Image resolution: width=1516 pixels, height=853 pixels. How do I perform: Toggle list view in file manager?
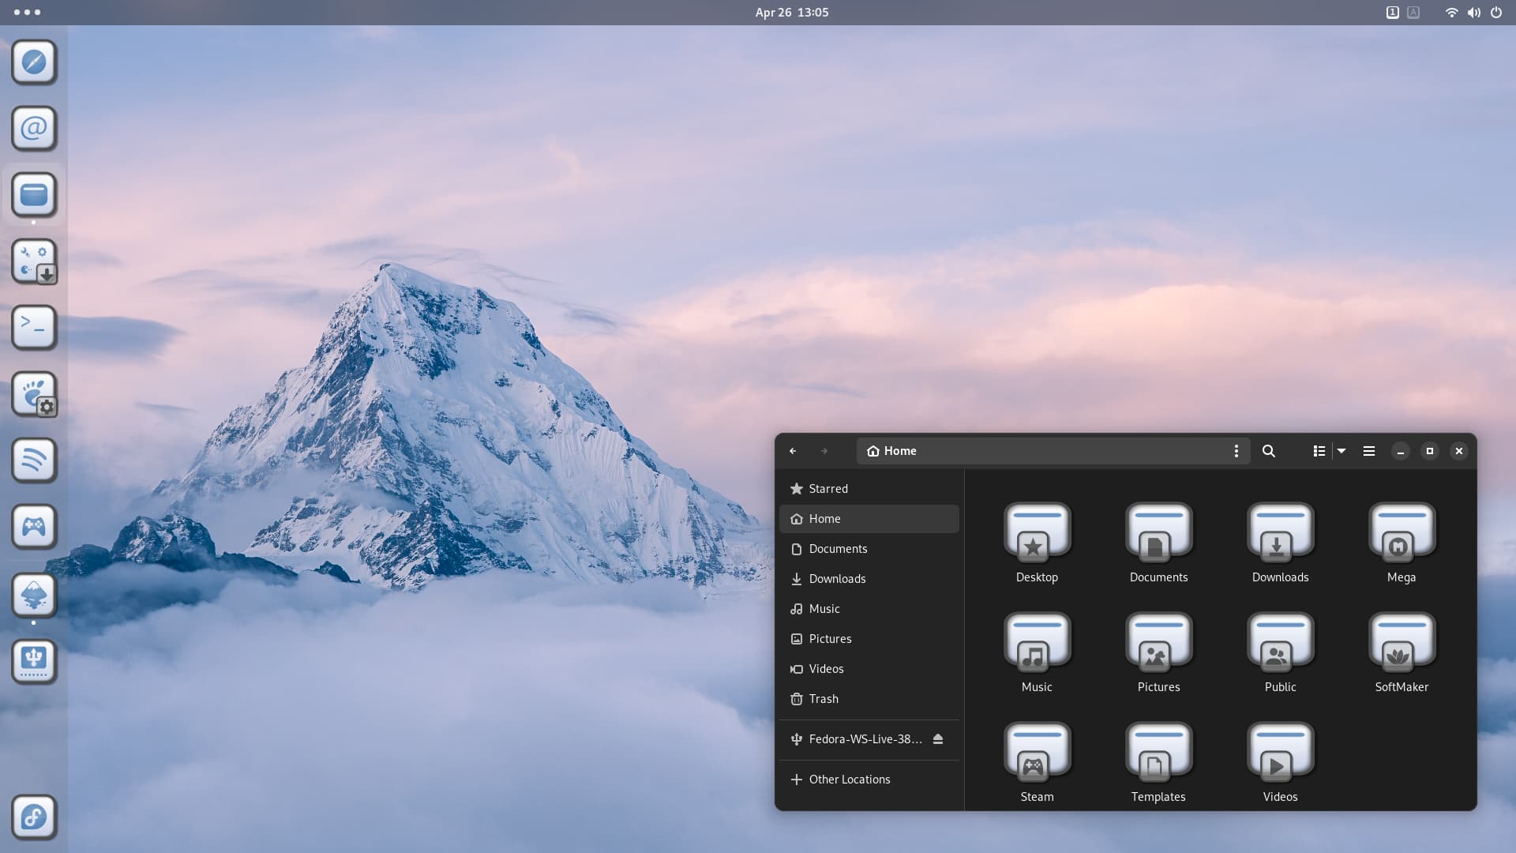point(1319,451)
